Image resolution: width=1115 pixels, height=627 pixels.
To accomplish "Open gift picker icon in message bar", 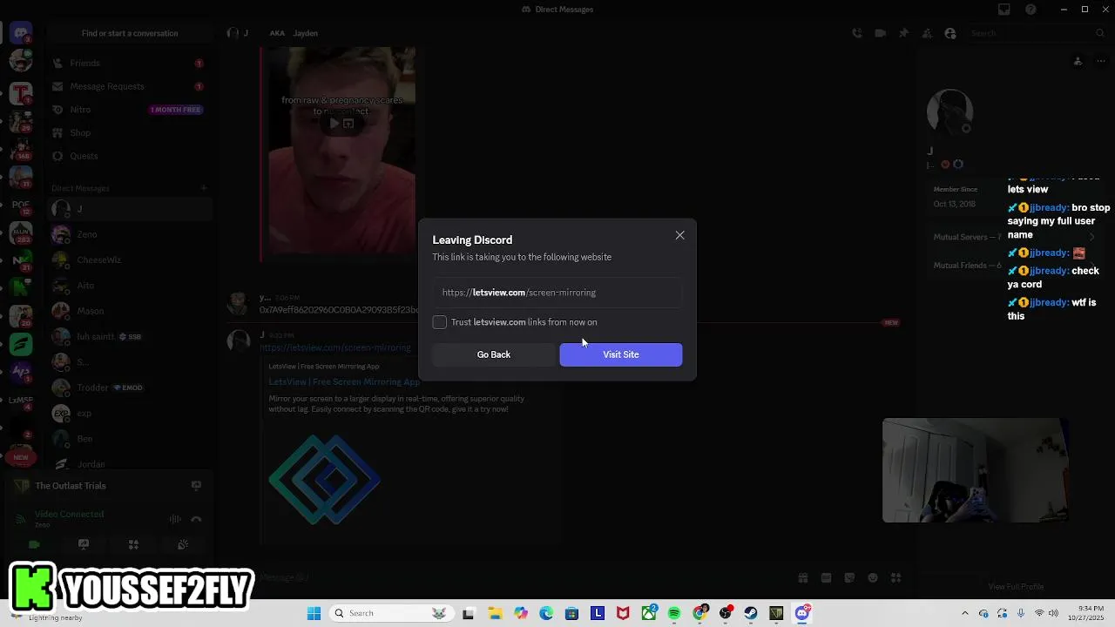I will 803,577.
